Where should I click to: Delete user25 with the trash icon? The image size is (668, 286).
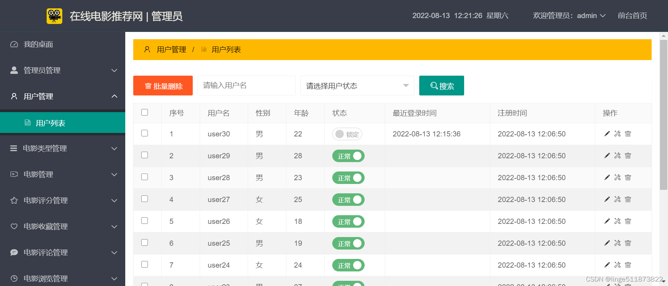(628, 243)
